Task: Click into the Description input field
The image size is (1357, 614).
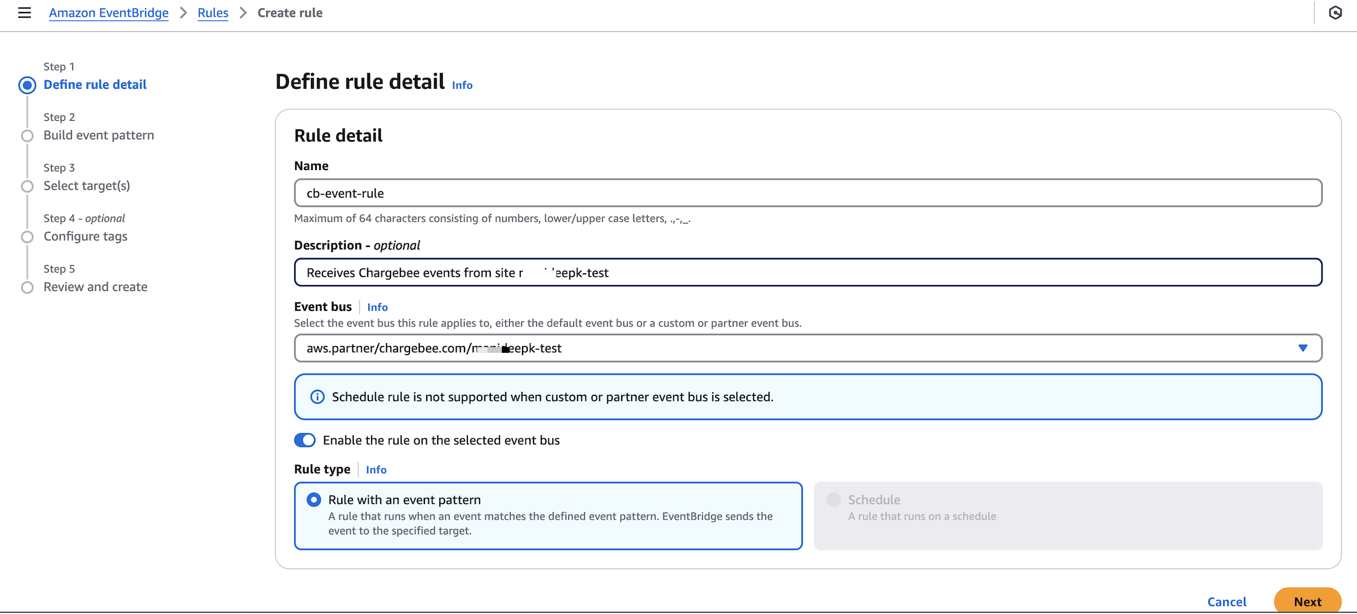Action: coord(808,273)
